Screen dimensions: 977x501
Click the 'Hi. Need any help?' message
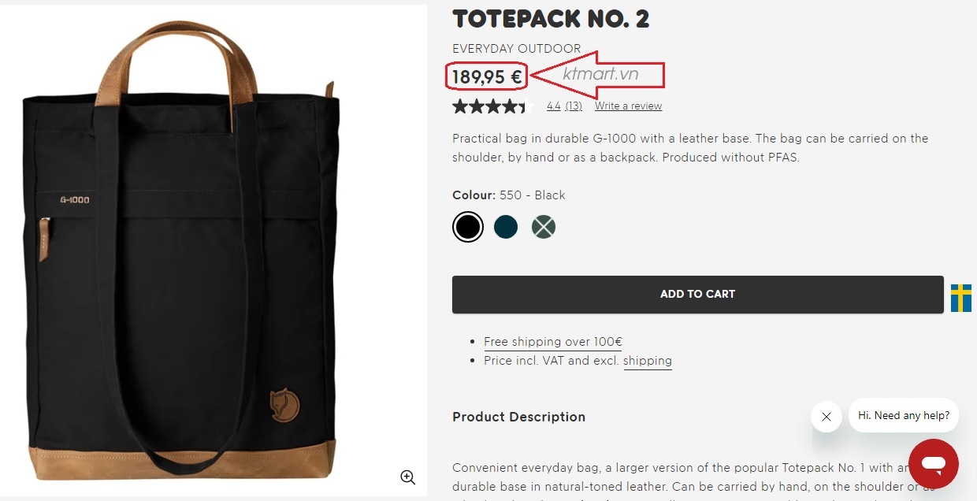(x=903, y=415)
